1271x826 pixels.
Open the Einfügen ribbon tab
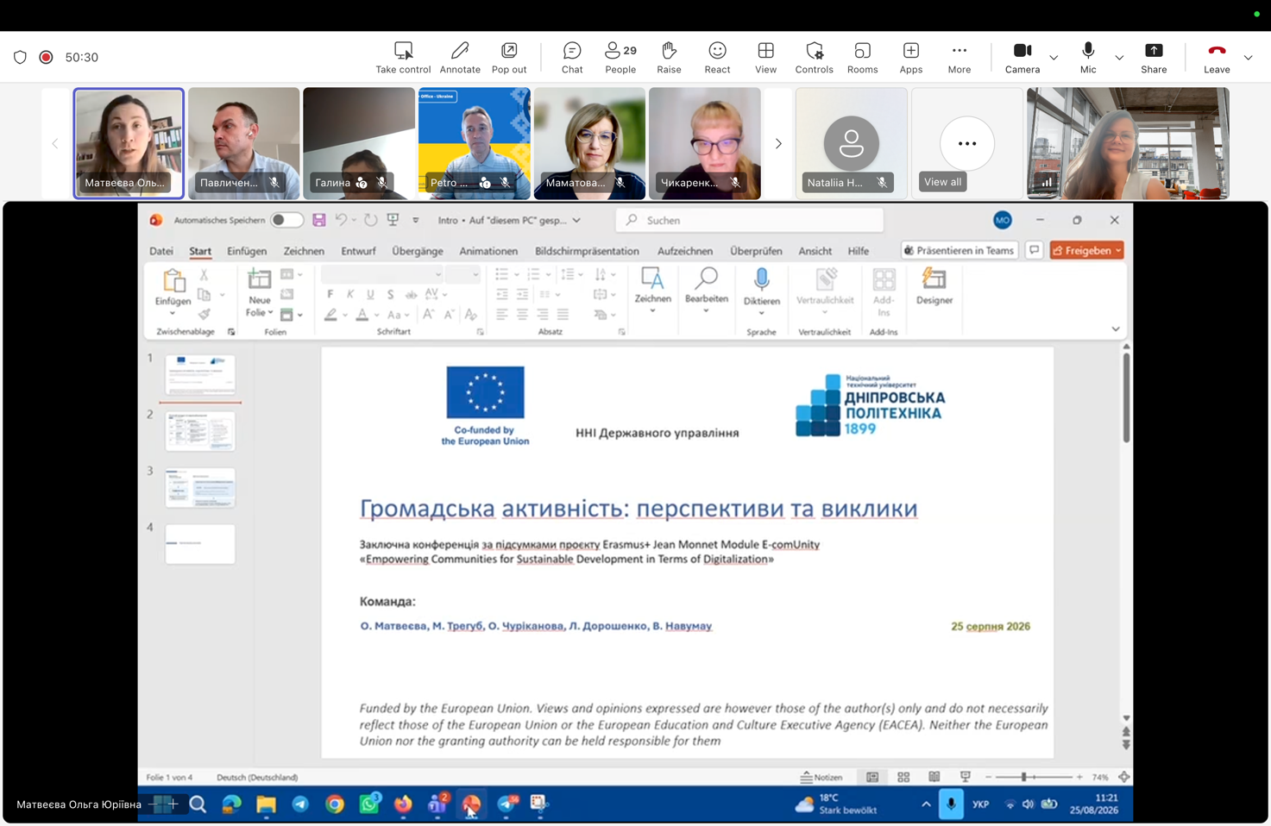247,251
